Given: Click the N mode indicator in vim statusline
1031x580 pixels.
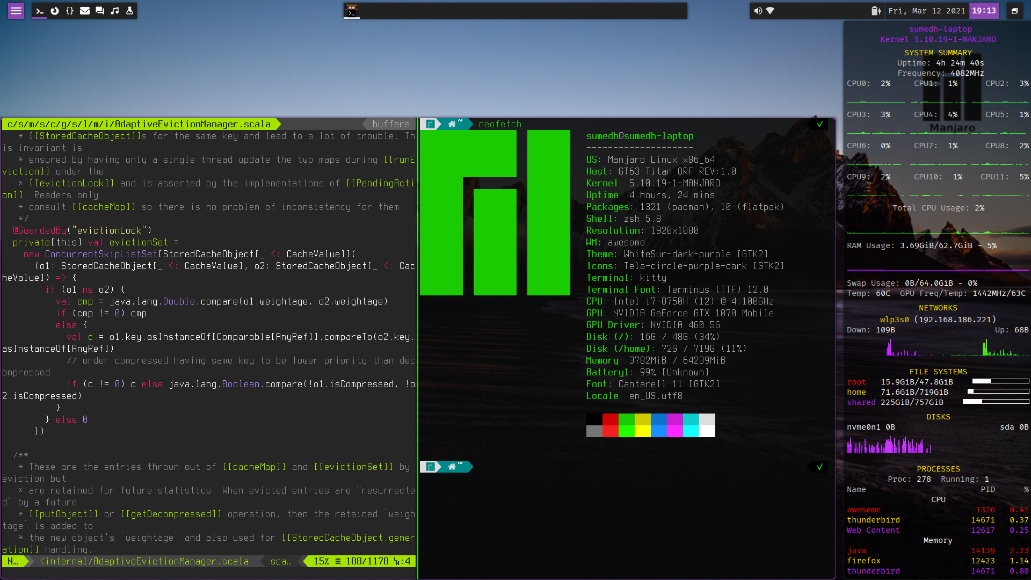Looking at the screenshot, I should pyautogui.click(x=13, y=561).
